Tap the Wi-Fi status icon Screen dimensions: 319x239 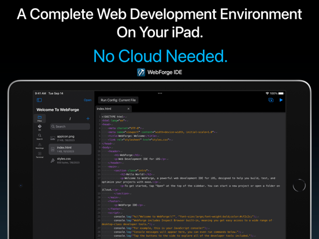(267, 94)
